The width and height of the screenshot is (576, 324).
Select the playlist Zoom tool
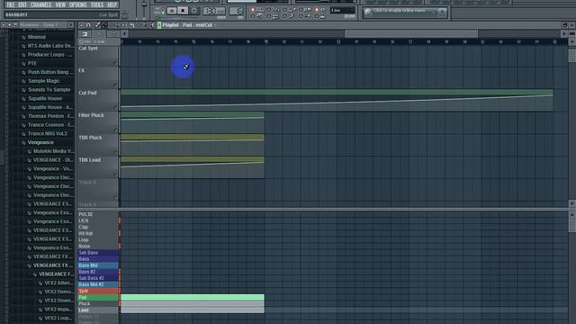point(145,25)
